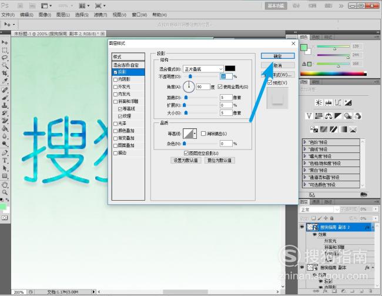This screenshot has width=382, height=296.
Task: Click 设置为默认值 button
Action: point(186,160)
